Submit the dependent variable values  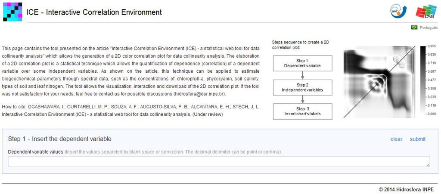pos(417,139)
